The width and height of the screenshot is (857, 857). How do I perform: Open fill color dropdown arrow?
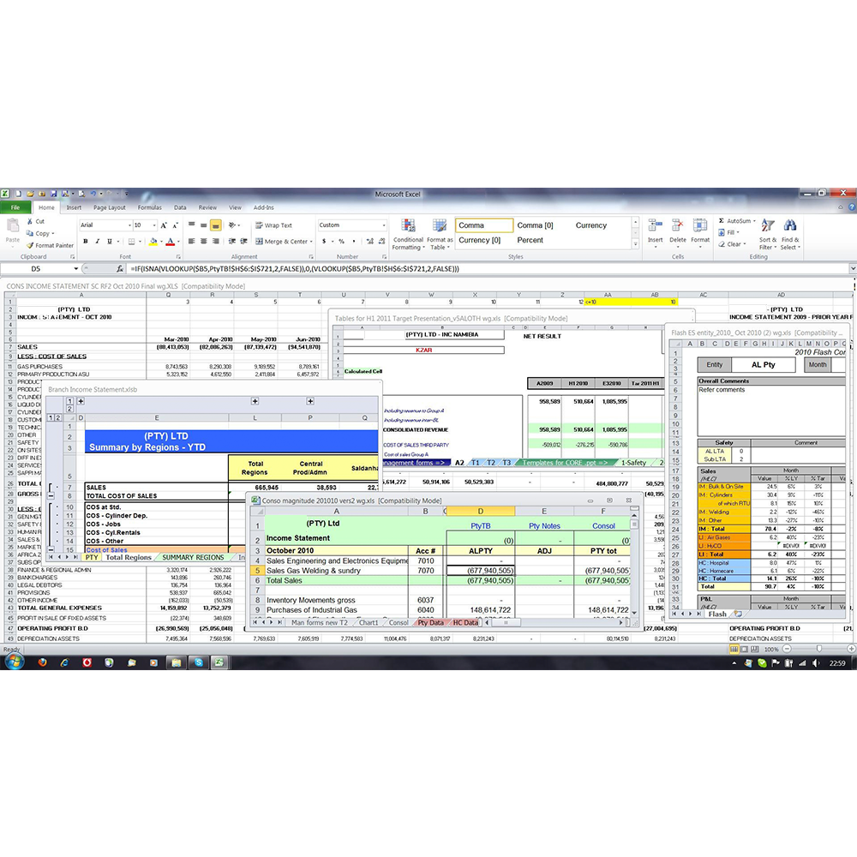click(161, 241)
